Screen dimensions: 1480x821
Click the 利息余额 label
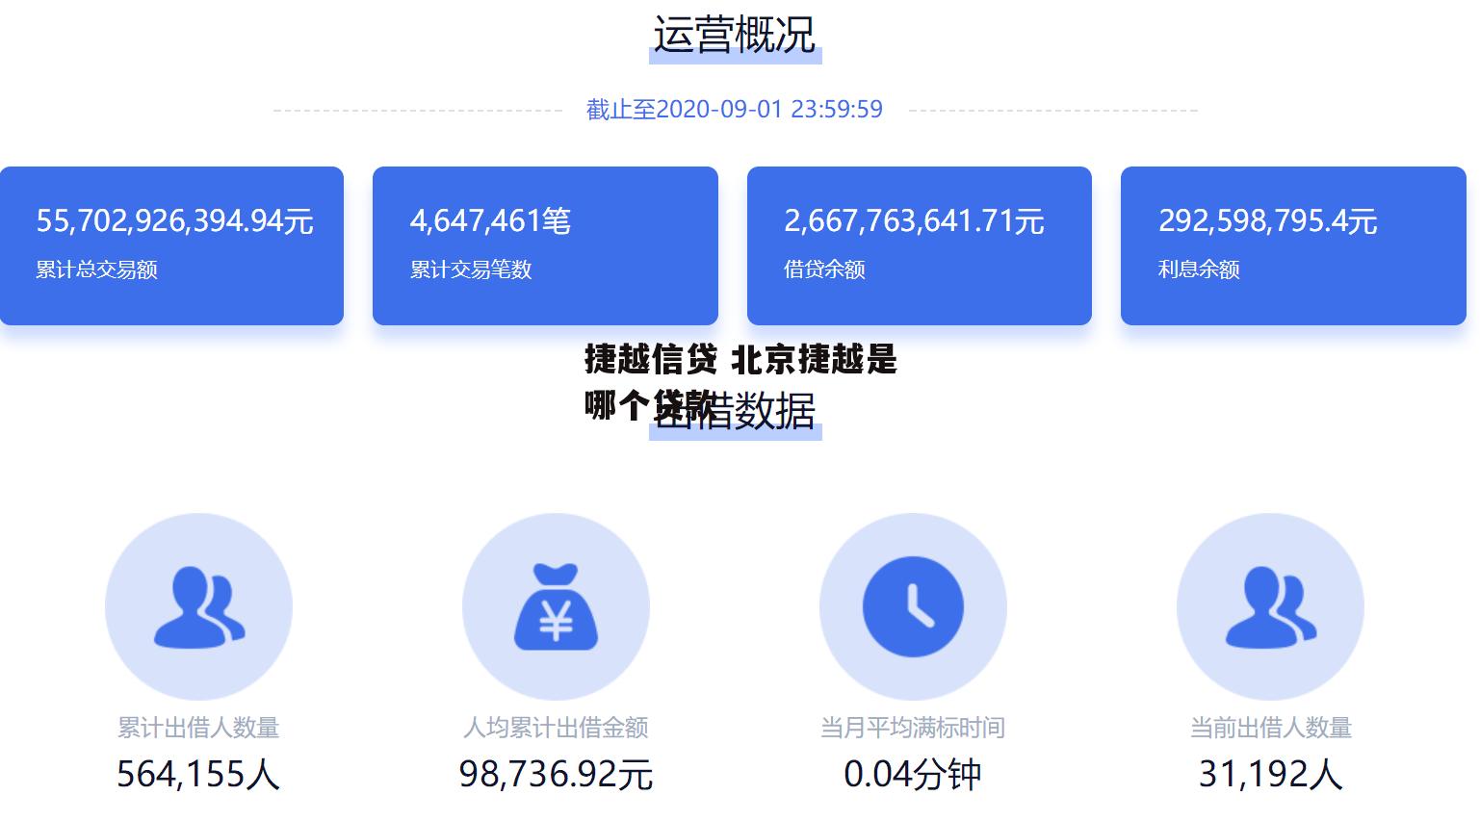(1199, 269)
